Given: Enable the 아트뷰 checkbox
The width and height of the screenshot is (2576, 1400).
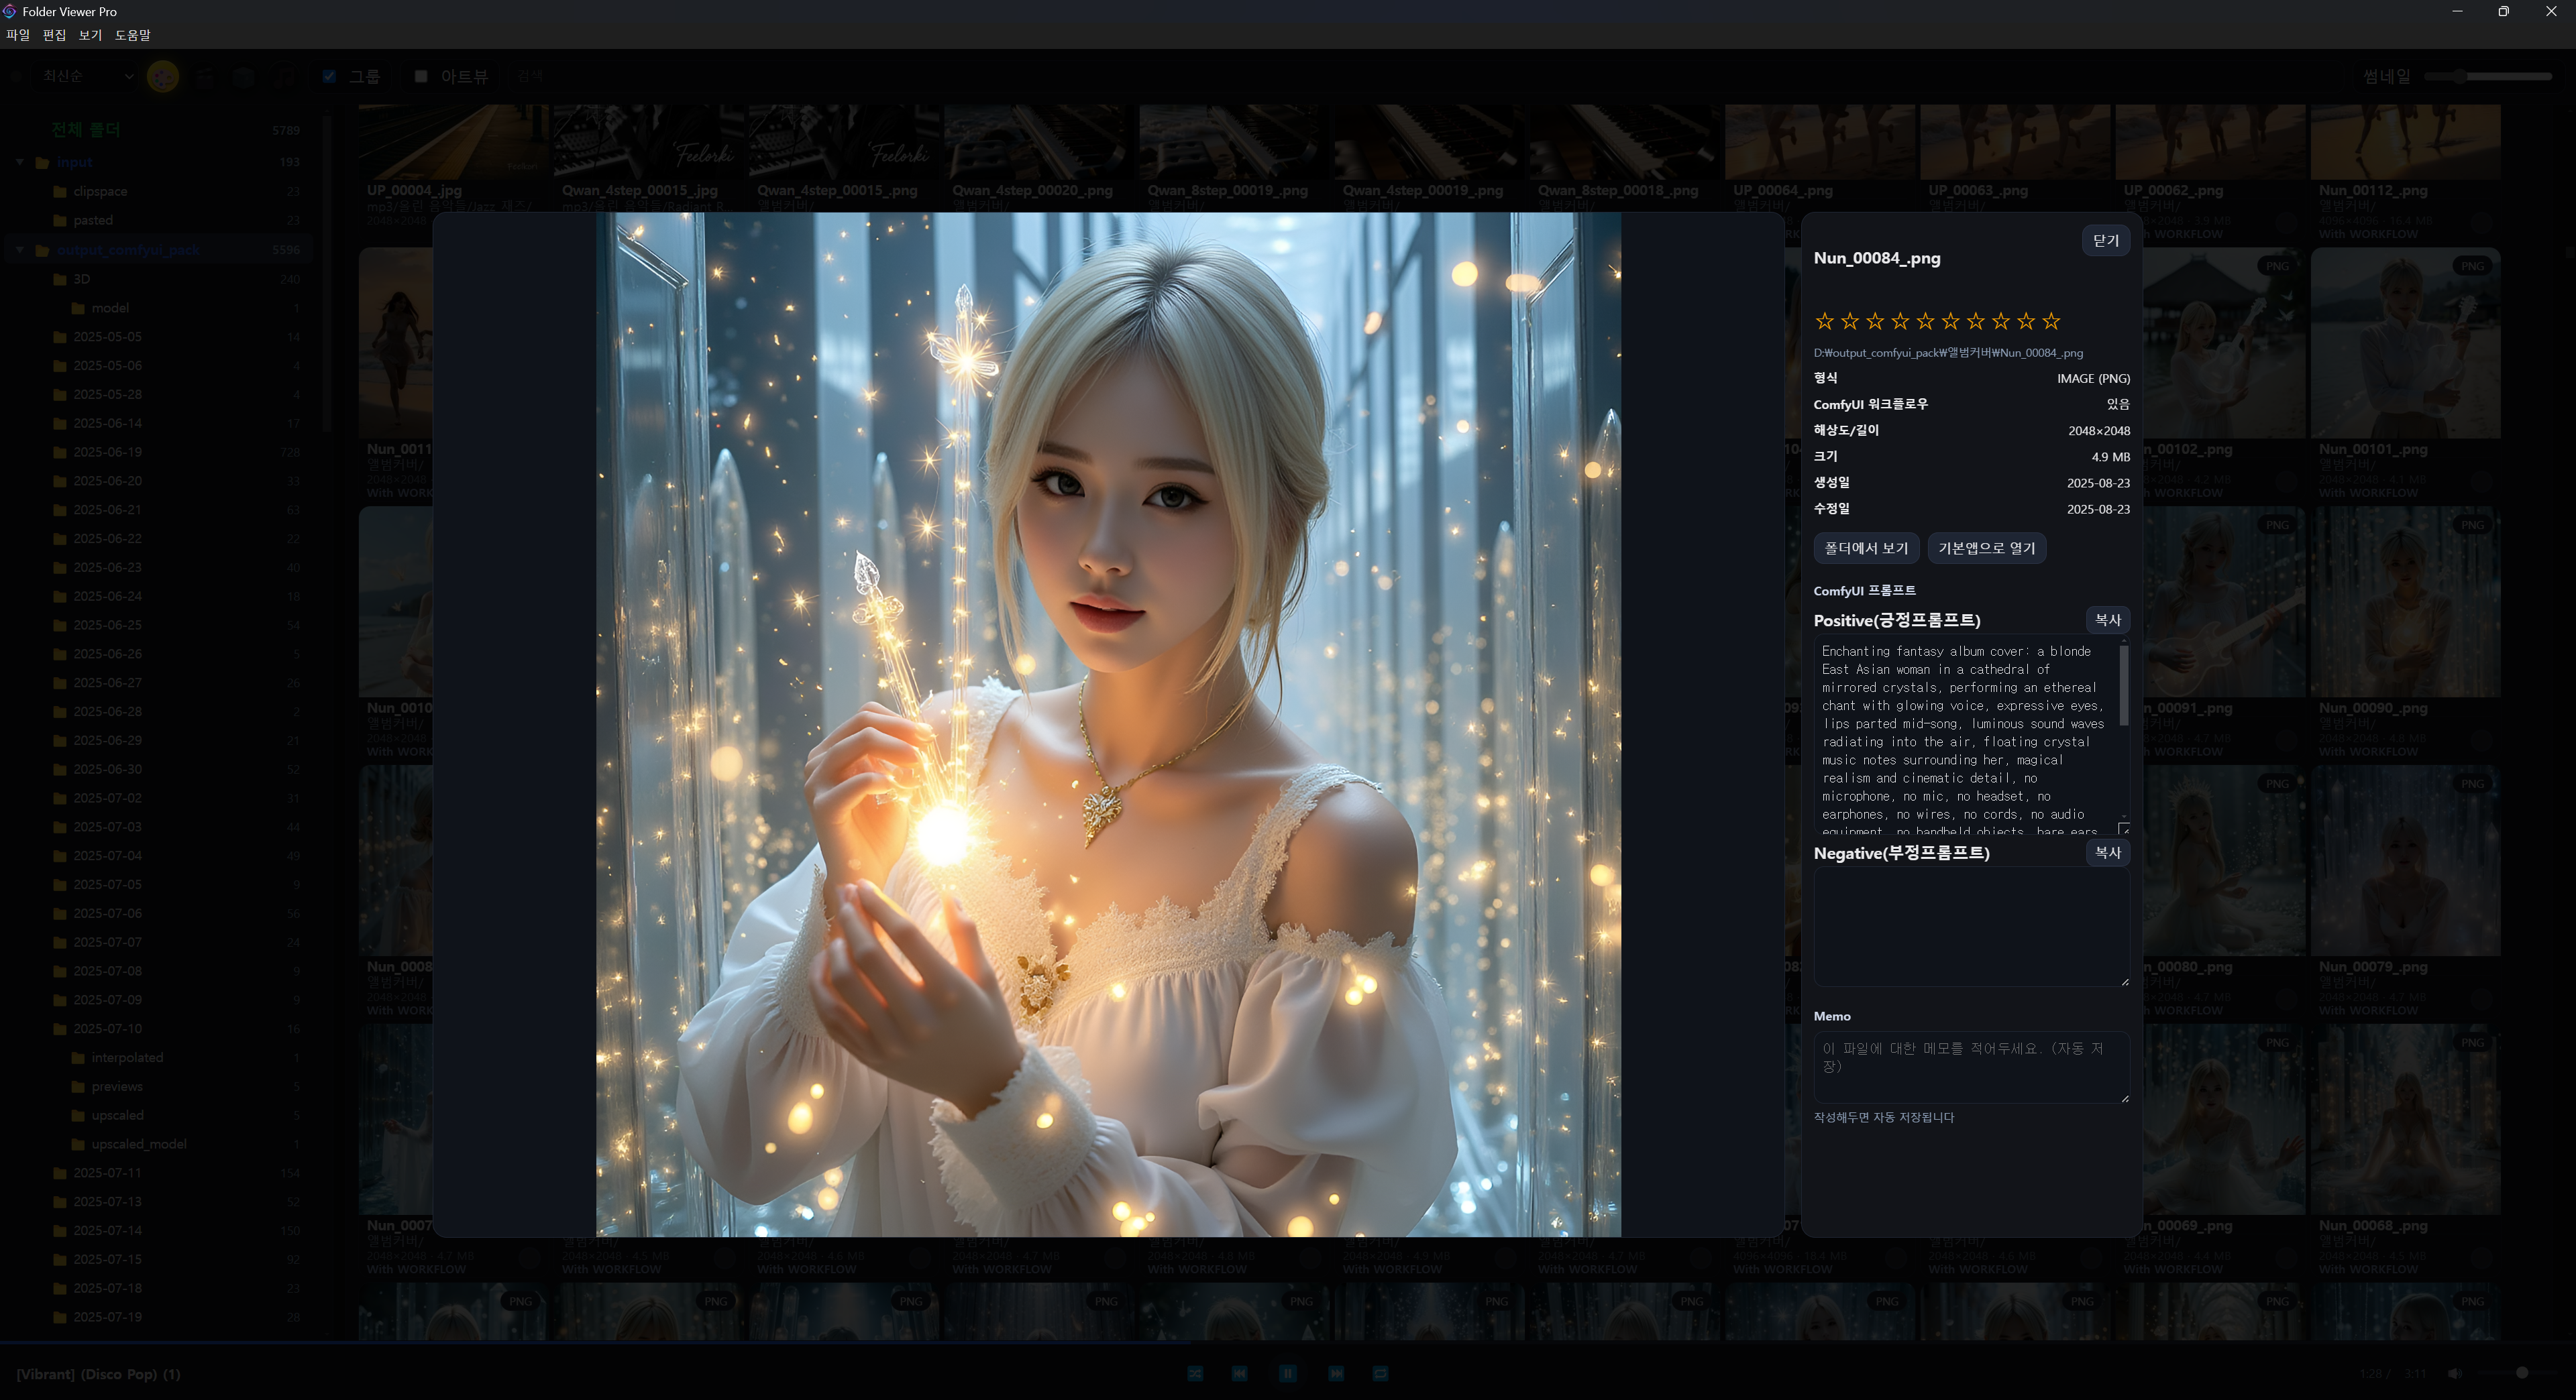Looking at the screenshot, I should (421, 76).
